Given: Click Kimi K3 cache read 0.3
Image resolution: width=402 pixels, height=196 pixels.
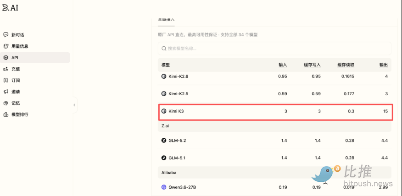Looking at the screenshot, I should (x=352, y=111).
